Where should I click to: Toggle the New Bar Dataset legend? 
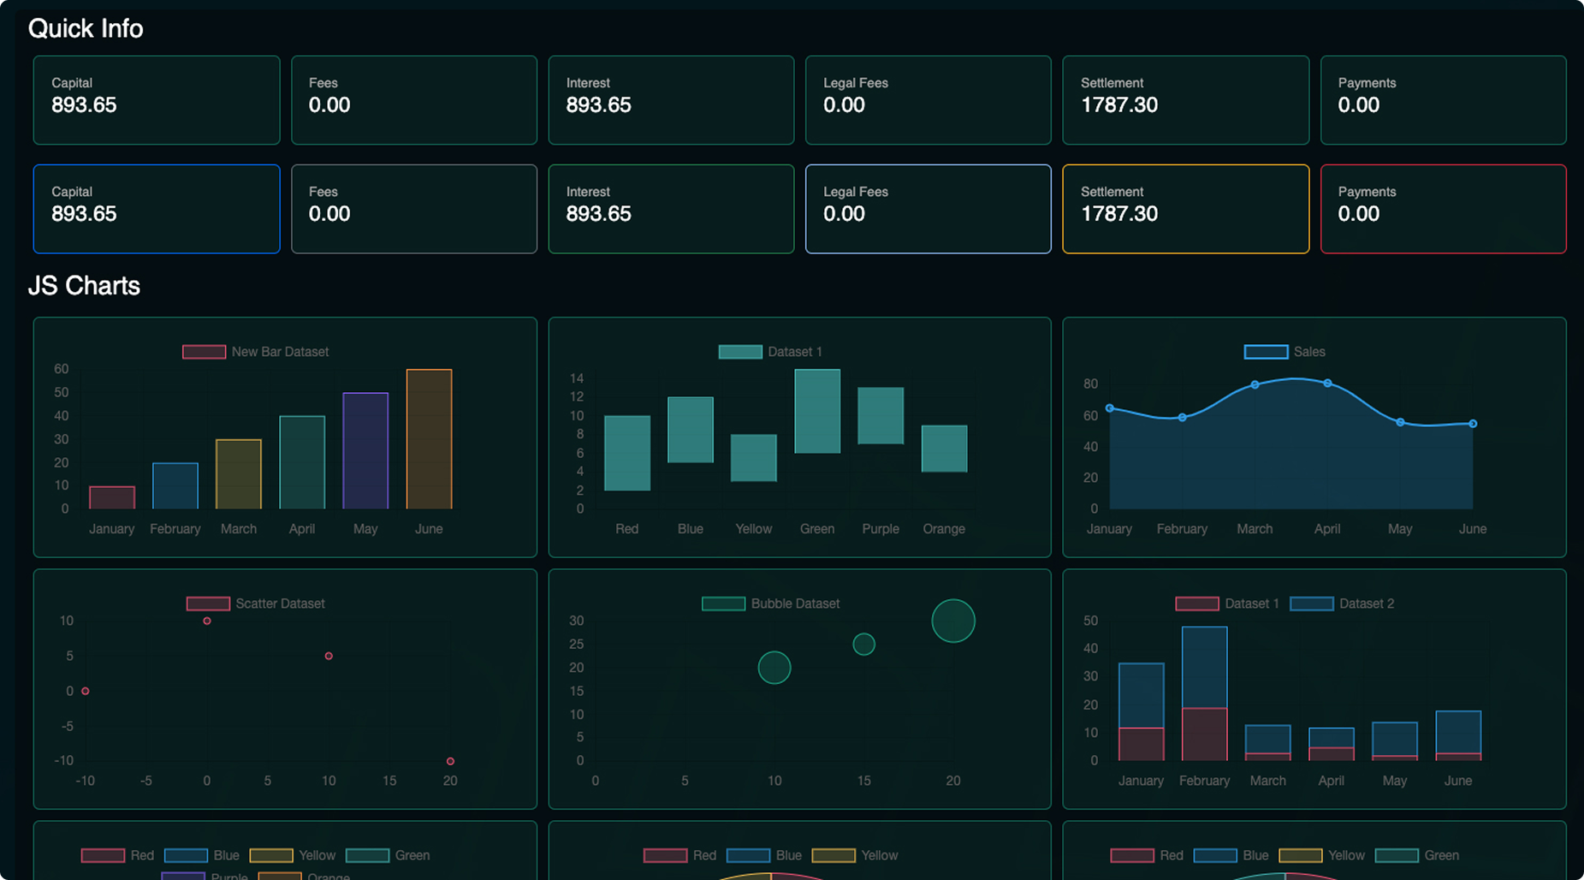pos(256,352)
